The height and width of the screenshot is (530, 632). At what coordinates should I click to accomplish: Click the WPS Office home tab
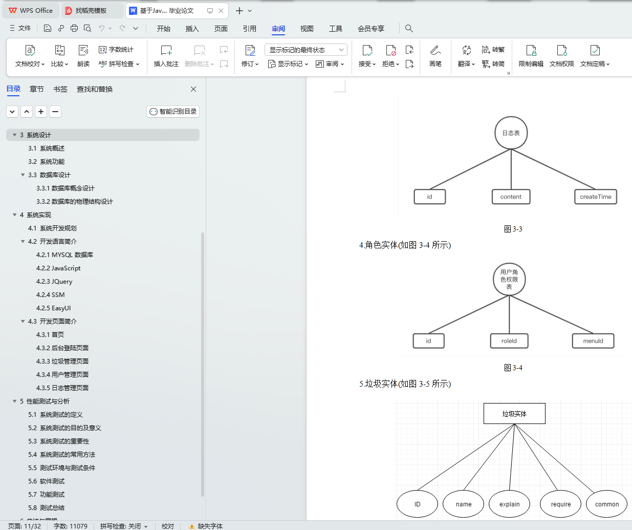tap(31, 10)
